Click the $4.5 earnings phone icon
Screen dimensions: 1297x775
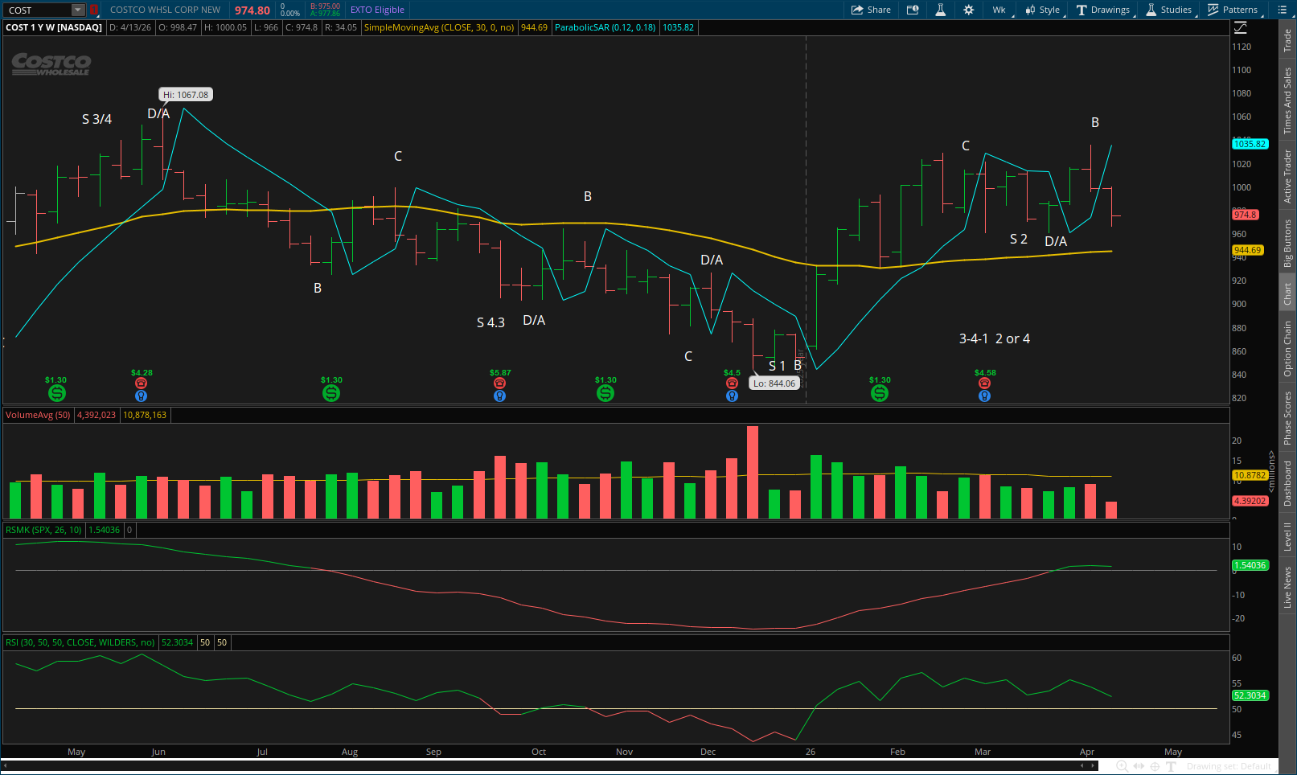coord(732,383)
